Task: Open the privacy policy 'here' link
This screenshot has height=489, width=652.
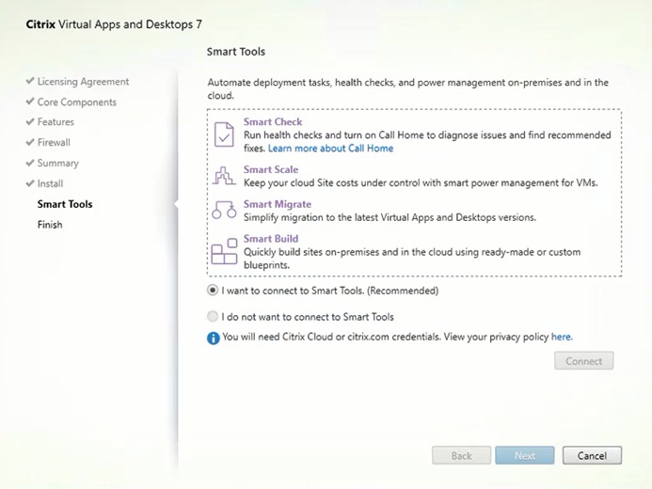Action: (x=561, y=337)
